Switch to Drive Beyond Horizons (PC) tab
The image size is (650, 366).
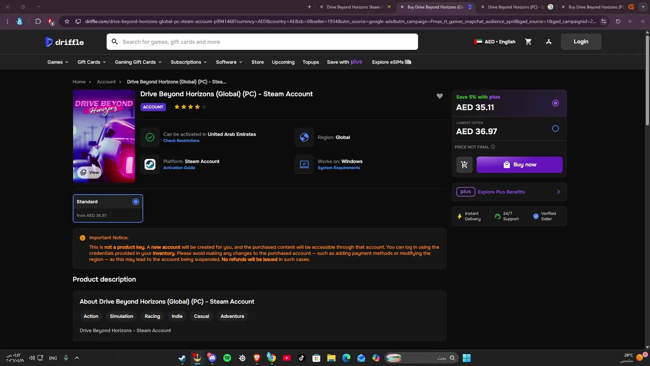515,7
